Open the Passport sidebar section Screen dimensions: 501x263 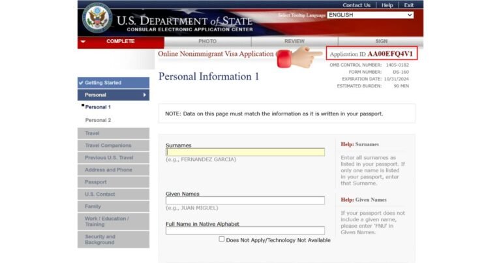click(114, 182)
